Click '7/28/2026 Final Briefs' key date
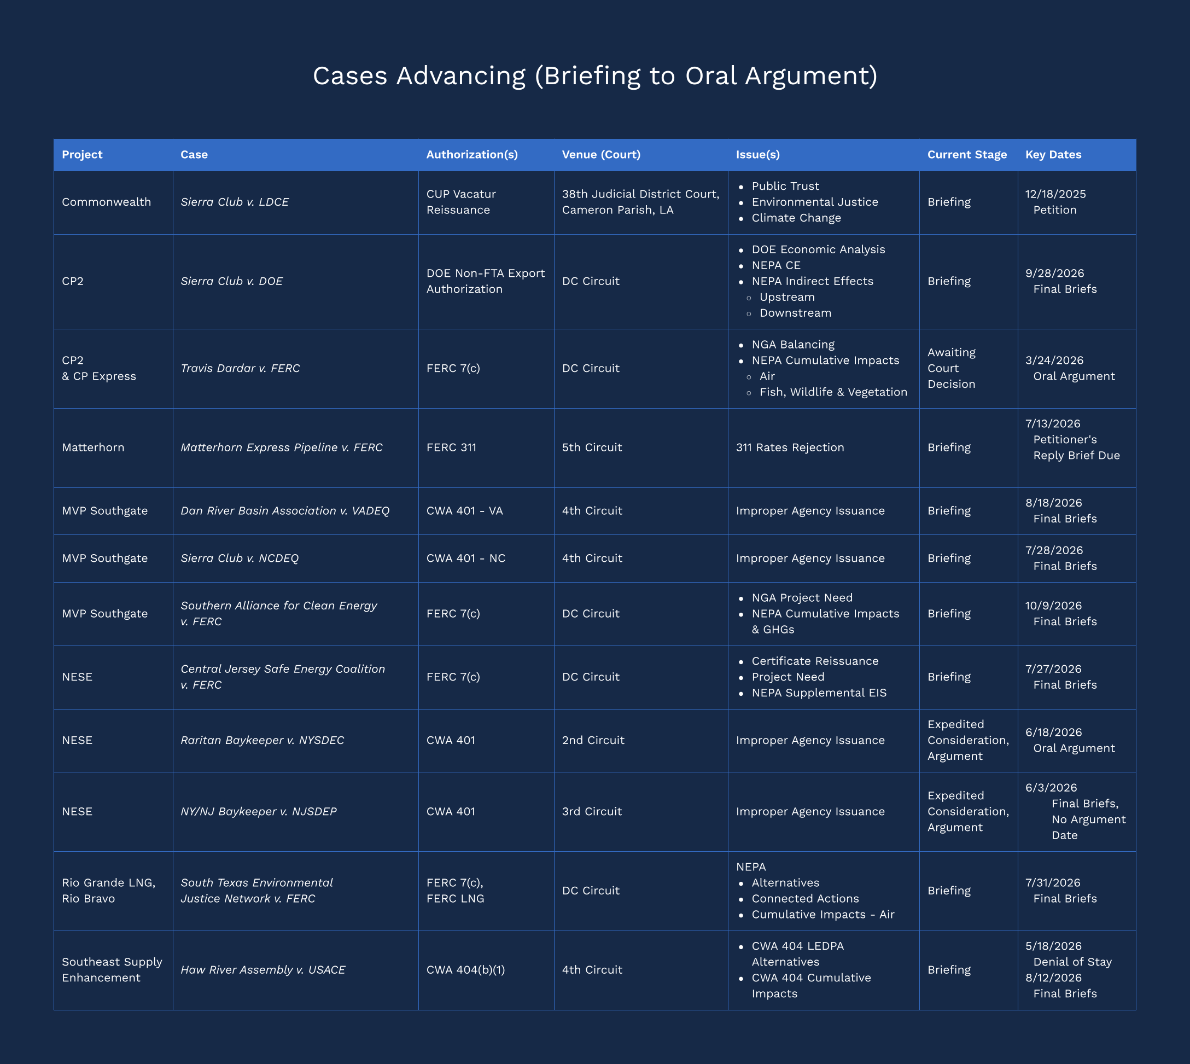Screen dimensions: 1190x1064 tap(1061, 559)
